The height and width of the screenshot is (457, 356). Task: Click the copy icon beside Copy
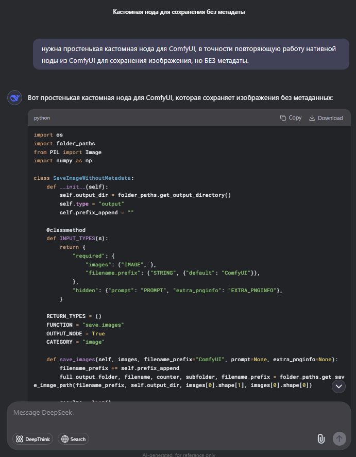pyautogui.click(x=283, y=118)
